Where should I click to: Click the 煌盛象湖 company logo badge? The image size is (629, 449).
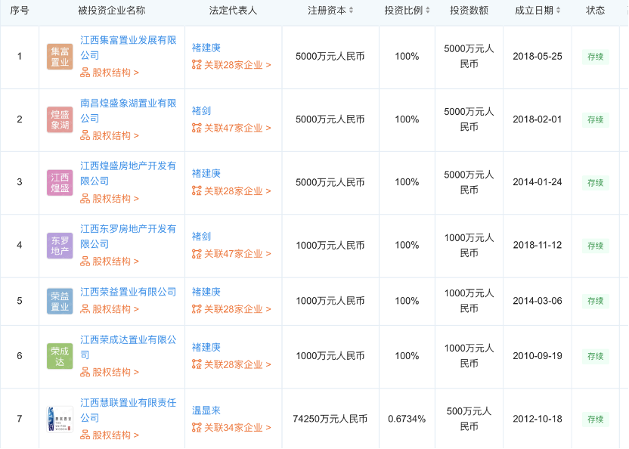click(x=60, y=119)
